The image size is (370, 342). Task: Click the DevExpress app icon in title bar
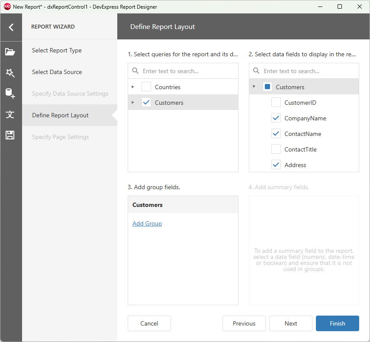click(7, 6)
